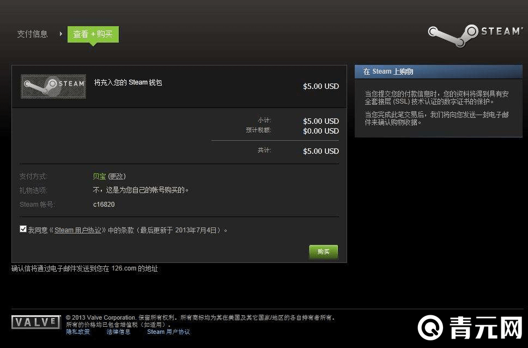Click the Steam 帐号 label
Image resolution: width=528 pixels, height=348 pixels.
[37, 205]
